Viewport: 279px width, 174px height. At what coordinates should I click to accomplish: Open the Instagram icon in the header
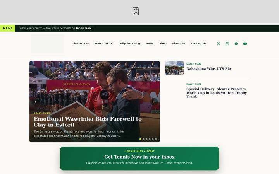tap(227, 44)
